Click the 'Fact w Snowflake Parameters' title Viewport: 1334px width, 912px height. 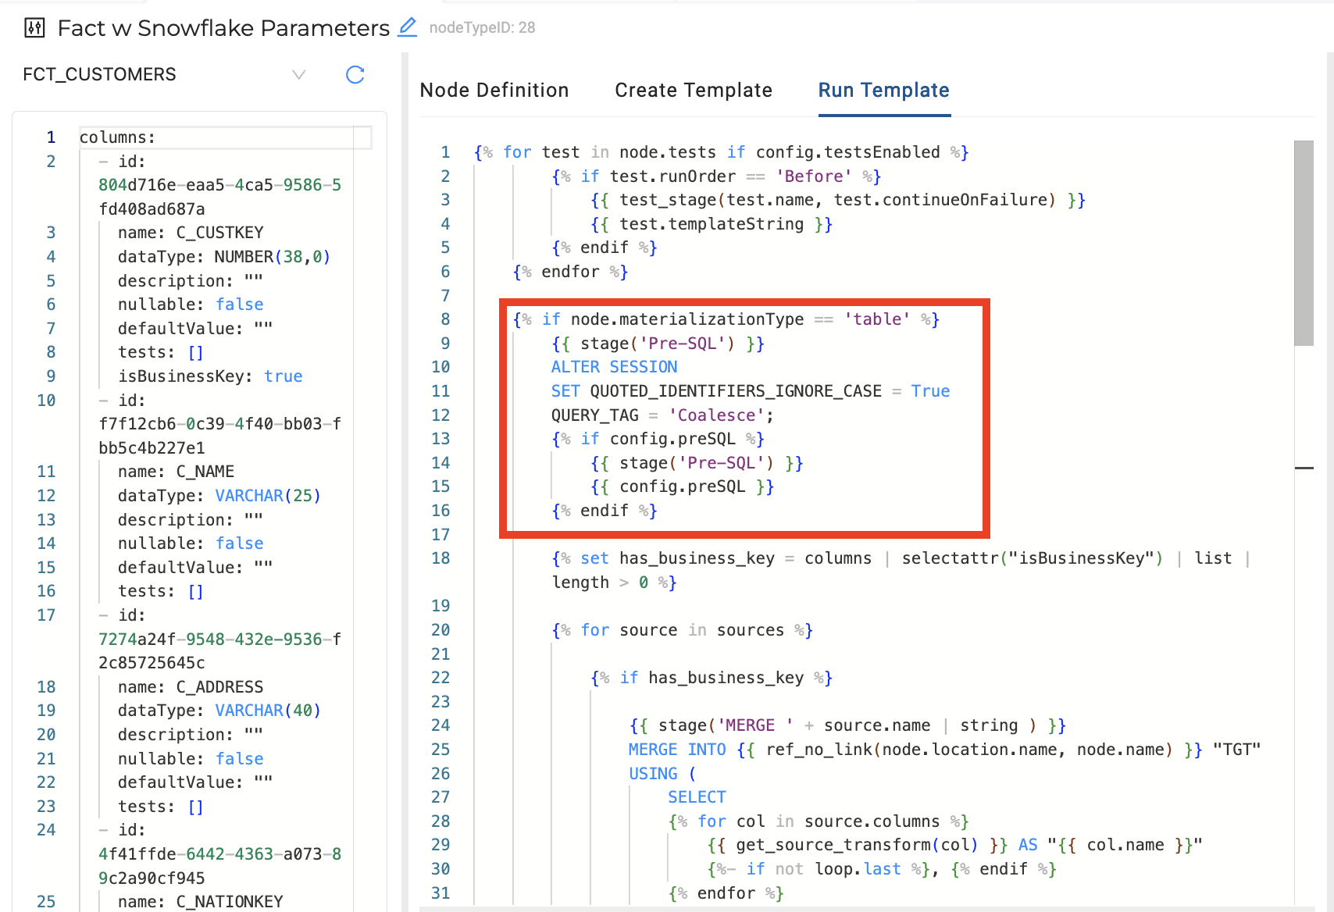223,28
